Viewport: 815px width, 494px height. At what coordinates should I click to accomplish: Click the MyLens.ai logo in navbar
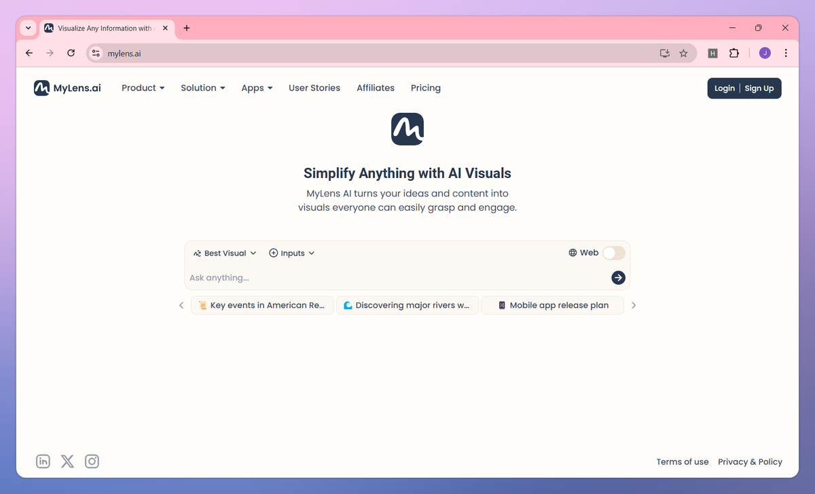tap(67, 88)
